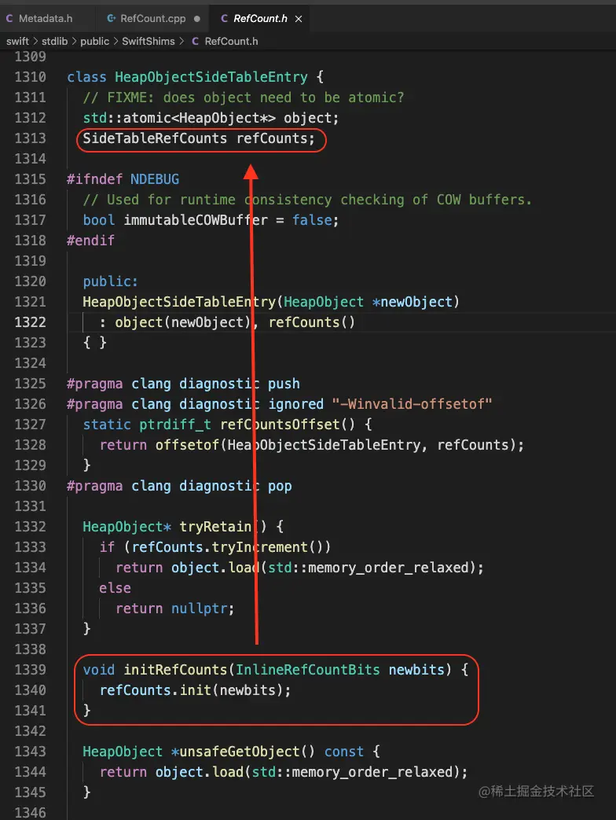The width and height of the screenshot is (616, 820).
Task: Expand breadcrumb chevron after SwiftShims
Action: [x=181, y=42]
